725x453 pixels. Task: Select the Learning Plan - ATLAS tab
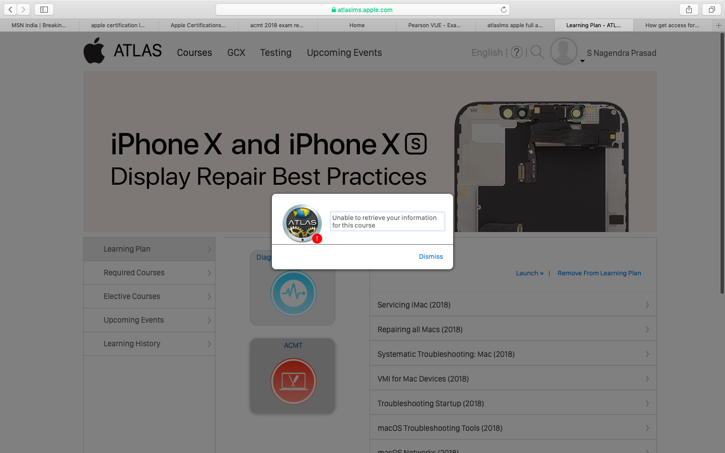tap(594, 25)
